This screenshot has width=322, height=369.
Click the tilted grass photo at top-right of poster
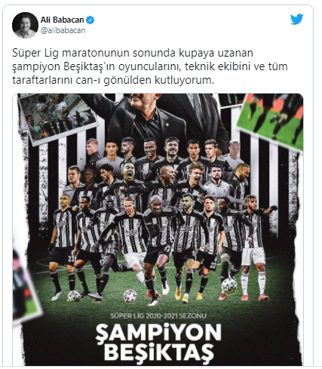[271, 120]
